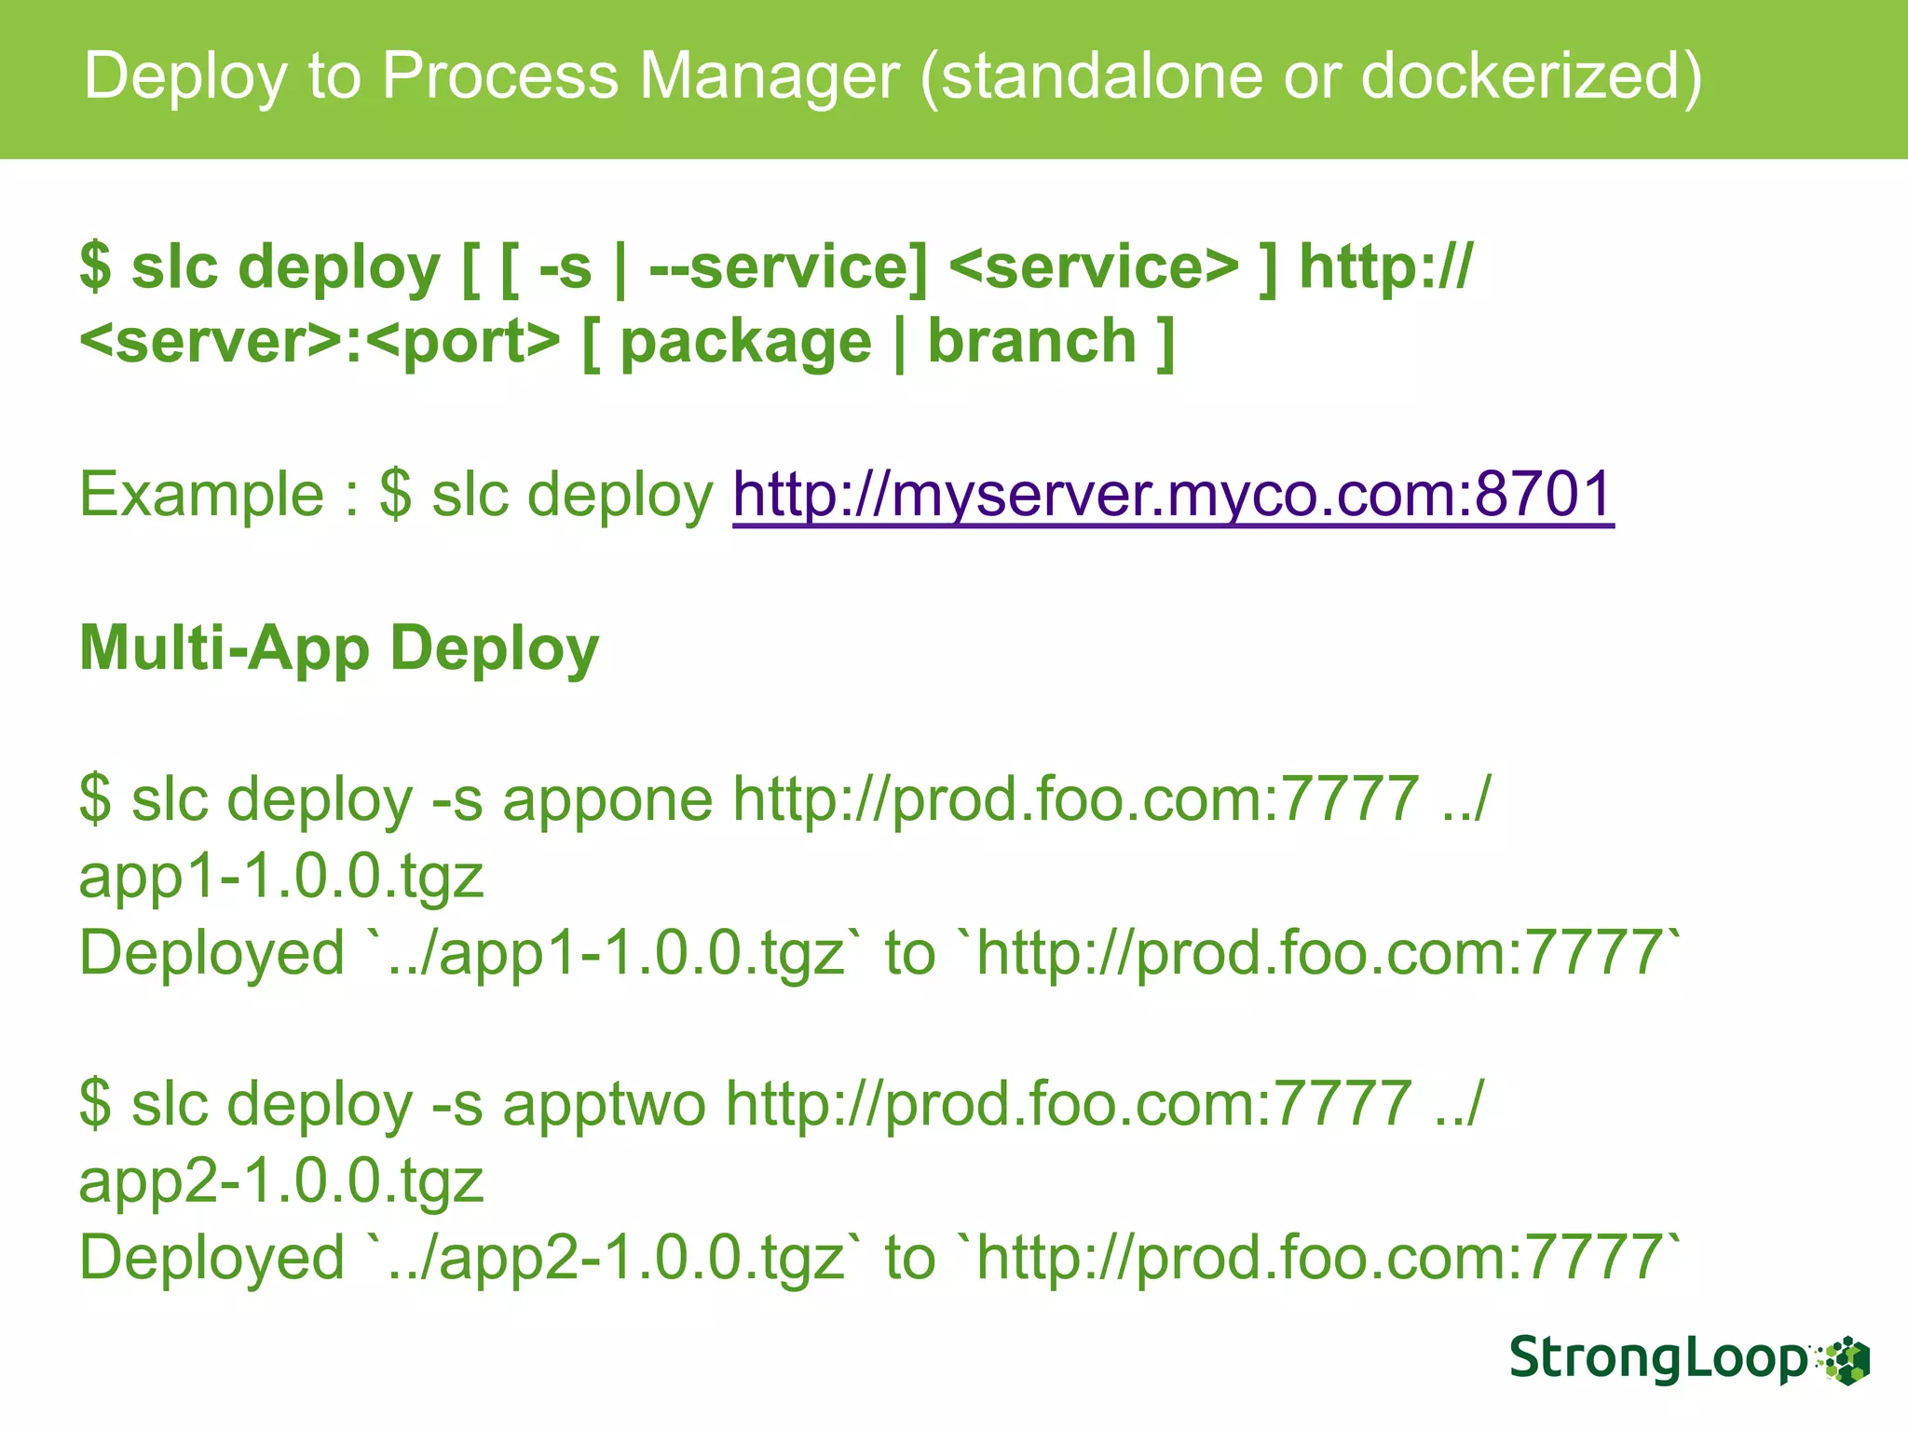Click the 'Example : $ slc deploy' text

396,495
